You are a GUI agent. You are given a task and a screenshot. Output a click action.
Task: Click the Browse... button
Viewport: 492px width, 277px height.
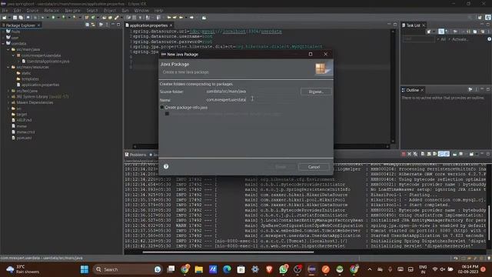click(316, 92)
